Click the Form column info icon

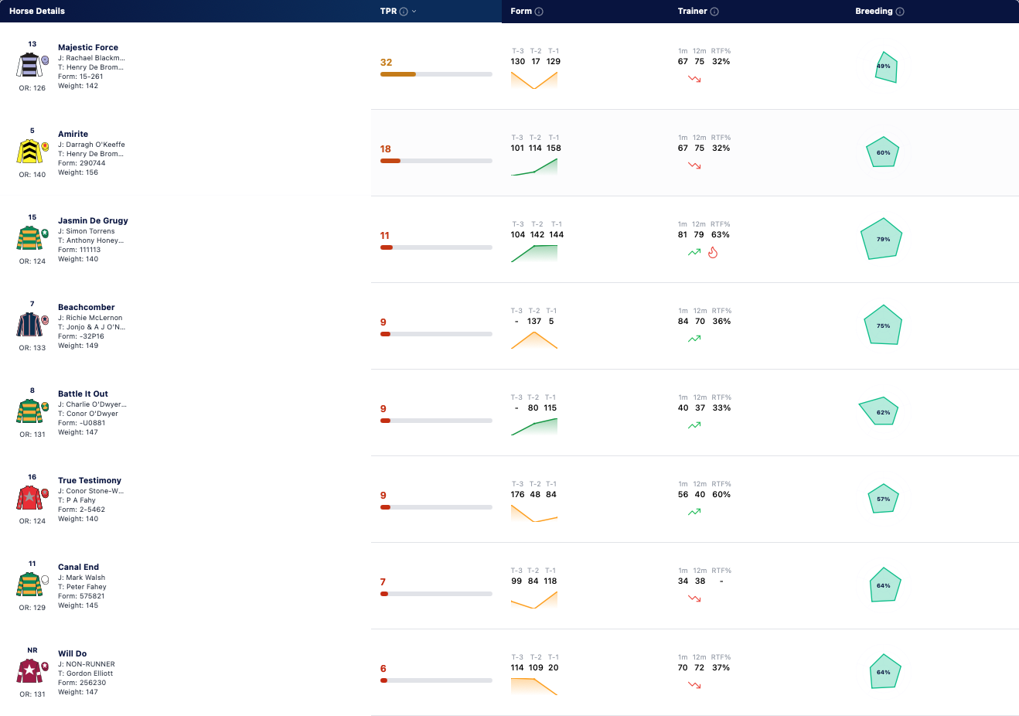pos(539,12)
